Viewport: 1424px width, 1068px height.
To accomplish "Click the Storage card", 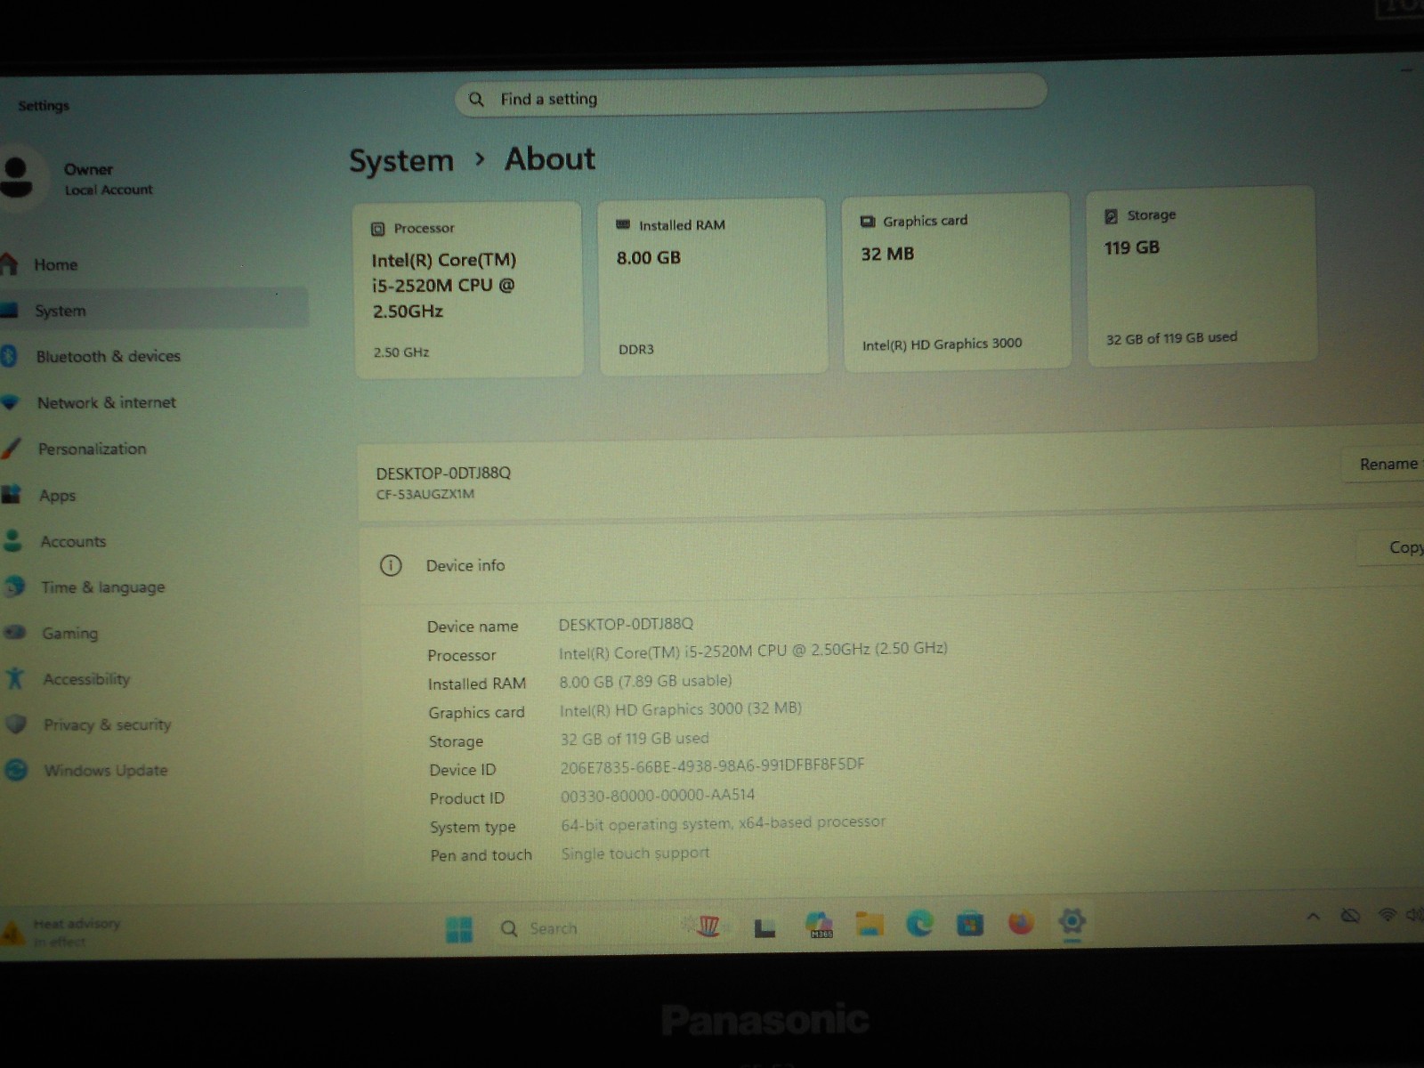I will [1201, 276].
